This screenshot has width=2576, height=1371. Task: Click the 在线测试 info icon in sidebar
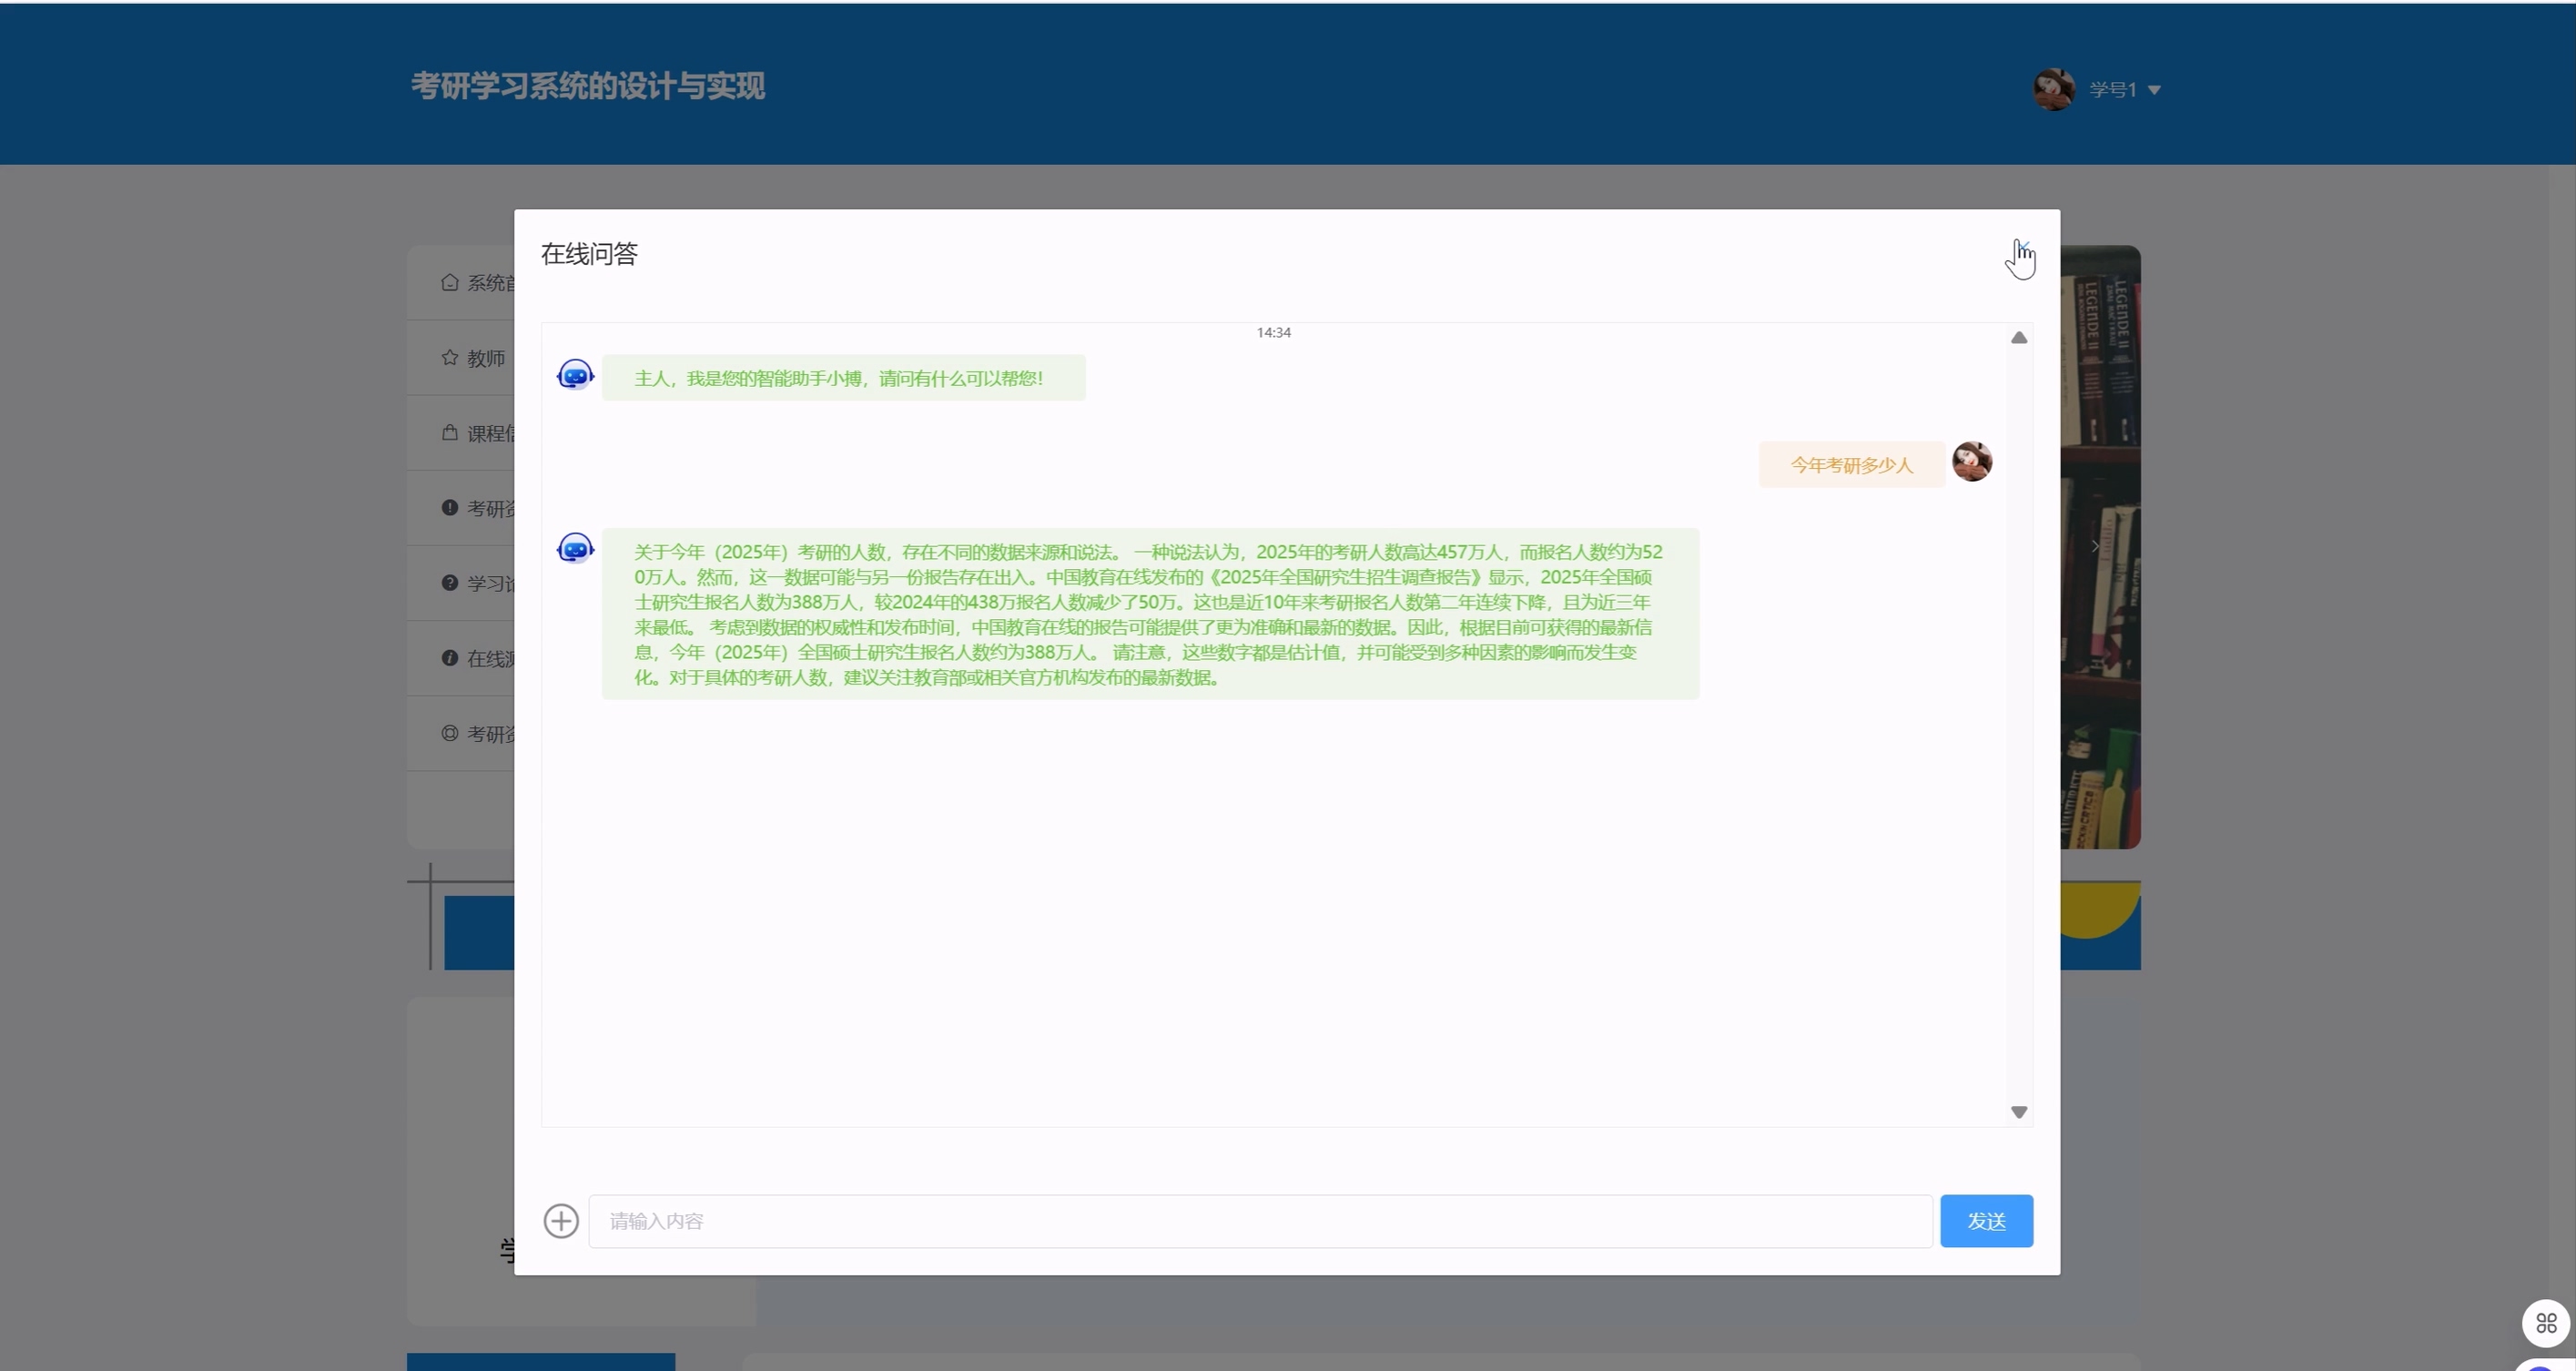pyautogui.click(x=450, y=658)
